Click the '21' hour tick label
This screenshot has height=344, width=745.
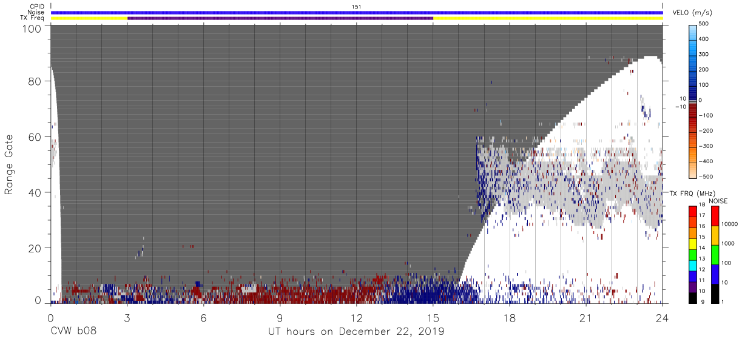pos(586,319)
